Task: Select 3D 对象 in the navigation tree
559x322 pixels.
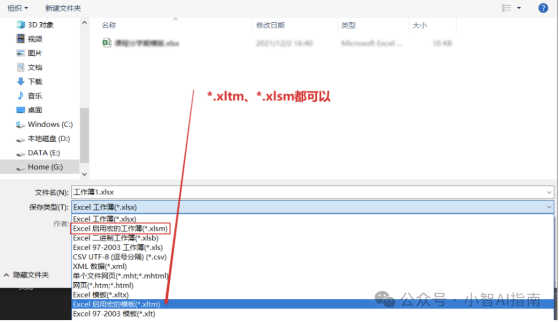Action: (x=41, y=24)
